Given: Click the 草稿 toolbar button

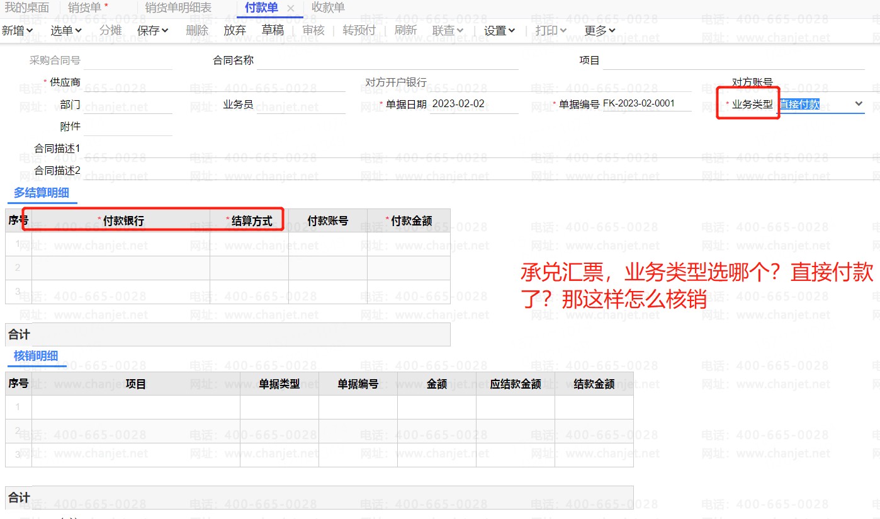Looking at the screenshot, I should (x=273, y=30).
